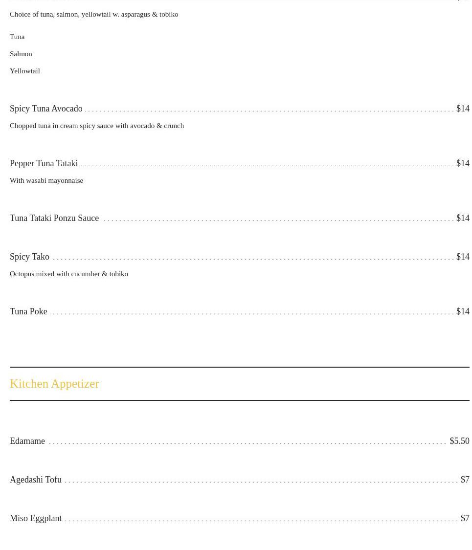Click the Tuna Poke item name
The width and height of the screenshot is (472, 550).
pyautogui.click(x=28, y=311)
